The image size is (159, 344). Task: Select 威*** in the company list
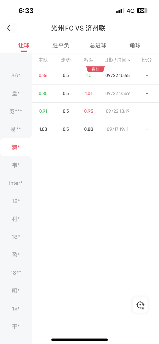coord(16,111)
